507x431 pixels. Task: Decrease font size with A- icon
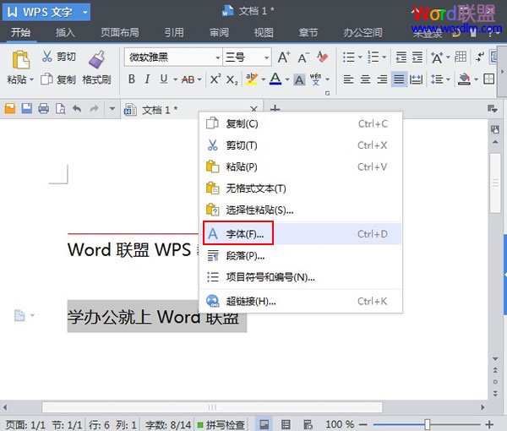point(303,57)
